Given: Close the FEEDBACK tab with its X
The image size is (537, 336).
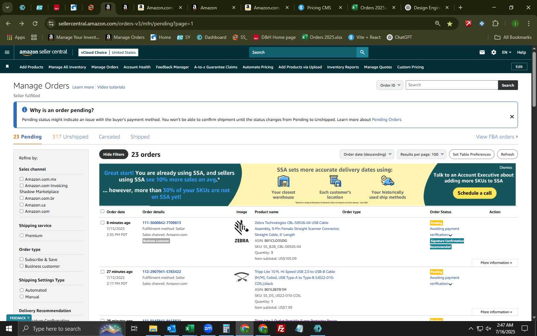Looking at the screenshot, I should click(28, 318).
